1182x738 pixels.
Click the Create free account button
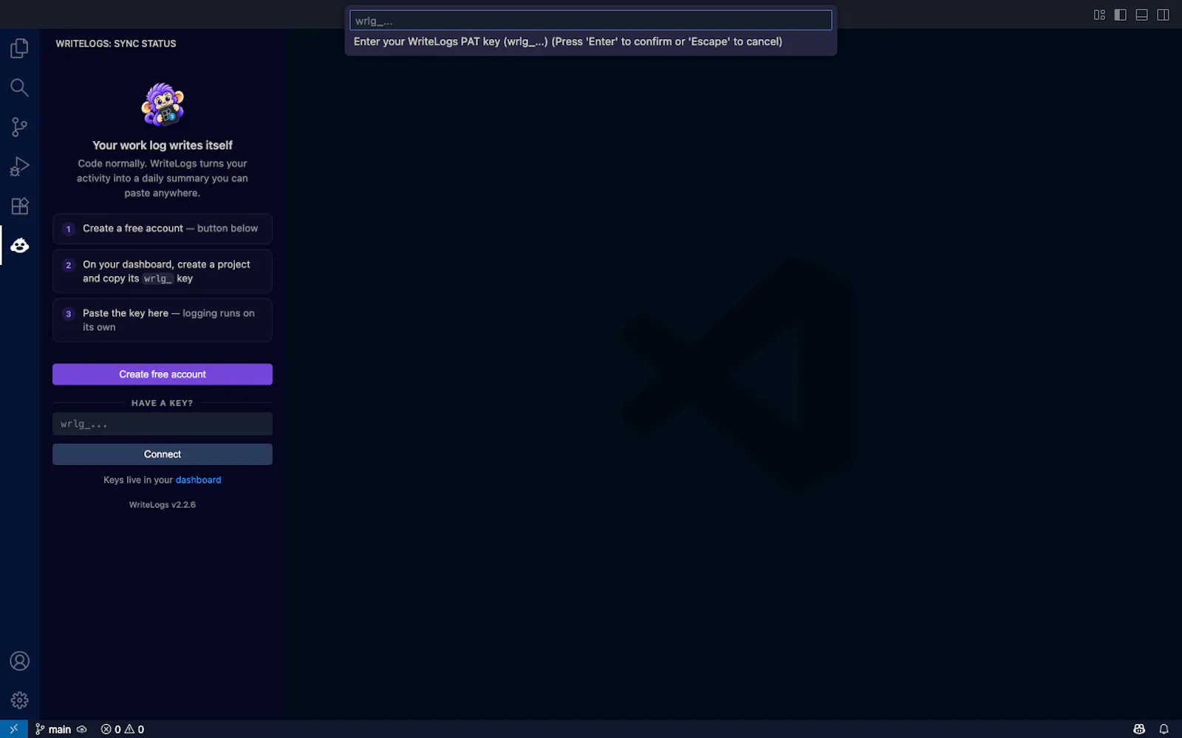pyautogui.click(x=163, y=374)
